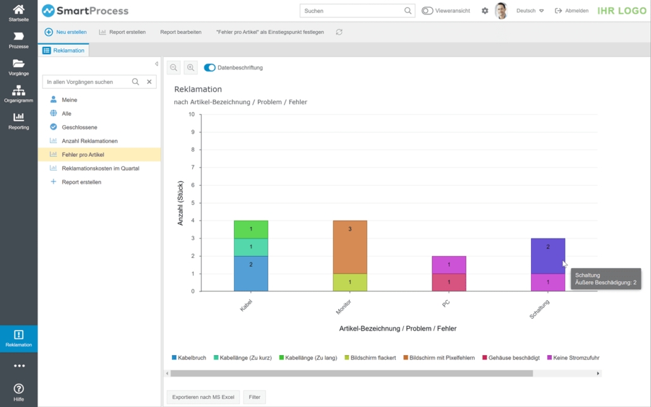Image resolution: width=651 pixels, height=407 pixels.
Task: Click the refresh icon in toolbar
Action: point(339,32)
